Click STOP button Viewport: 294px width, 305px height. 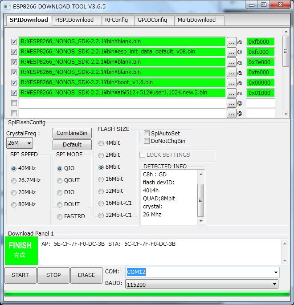(x=53, y=275)
